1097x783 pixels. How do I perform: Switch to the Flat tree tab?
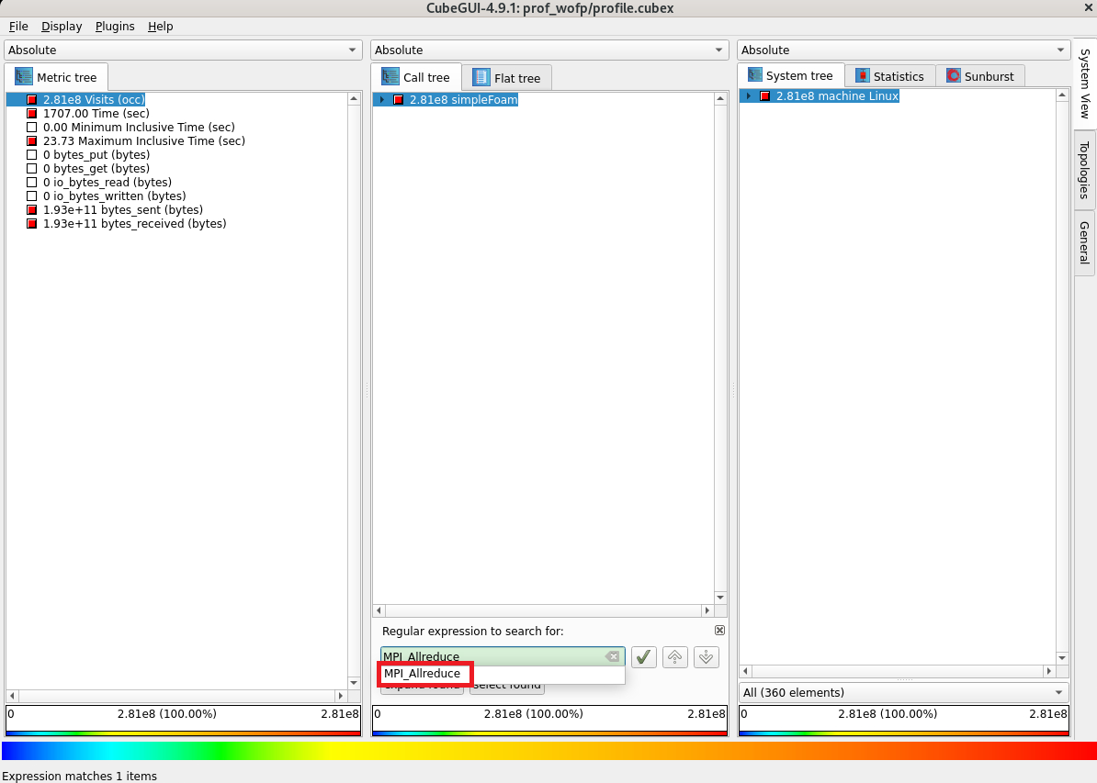[x=507, y=78]
